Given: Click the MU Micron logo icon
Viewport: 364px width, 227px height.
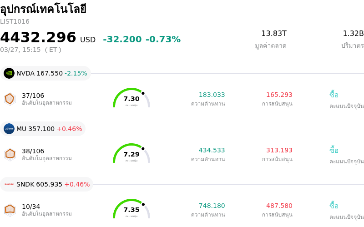Looking at the screenshot, I should (9, 129).
